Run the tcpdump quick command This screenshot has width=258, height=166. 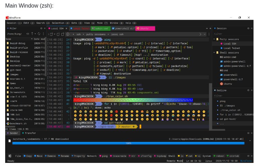160,156
